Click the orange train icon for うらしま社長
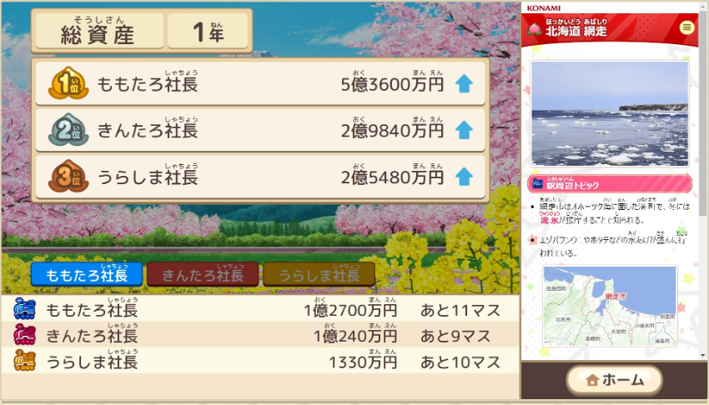The height and width of the screenshot is (405, 709). [24, 360]
